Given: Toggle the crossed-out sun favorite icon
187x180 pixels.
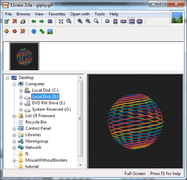Looking at the screenshot, I should (23, 31).
